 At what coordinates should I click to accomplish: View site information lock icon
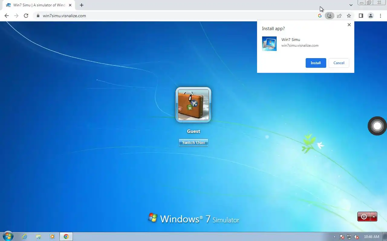point(38,16)
